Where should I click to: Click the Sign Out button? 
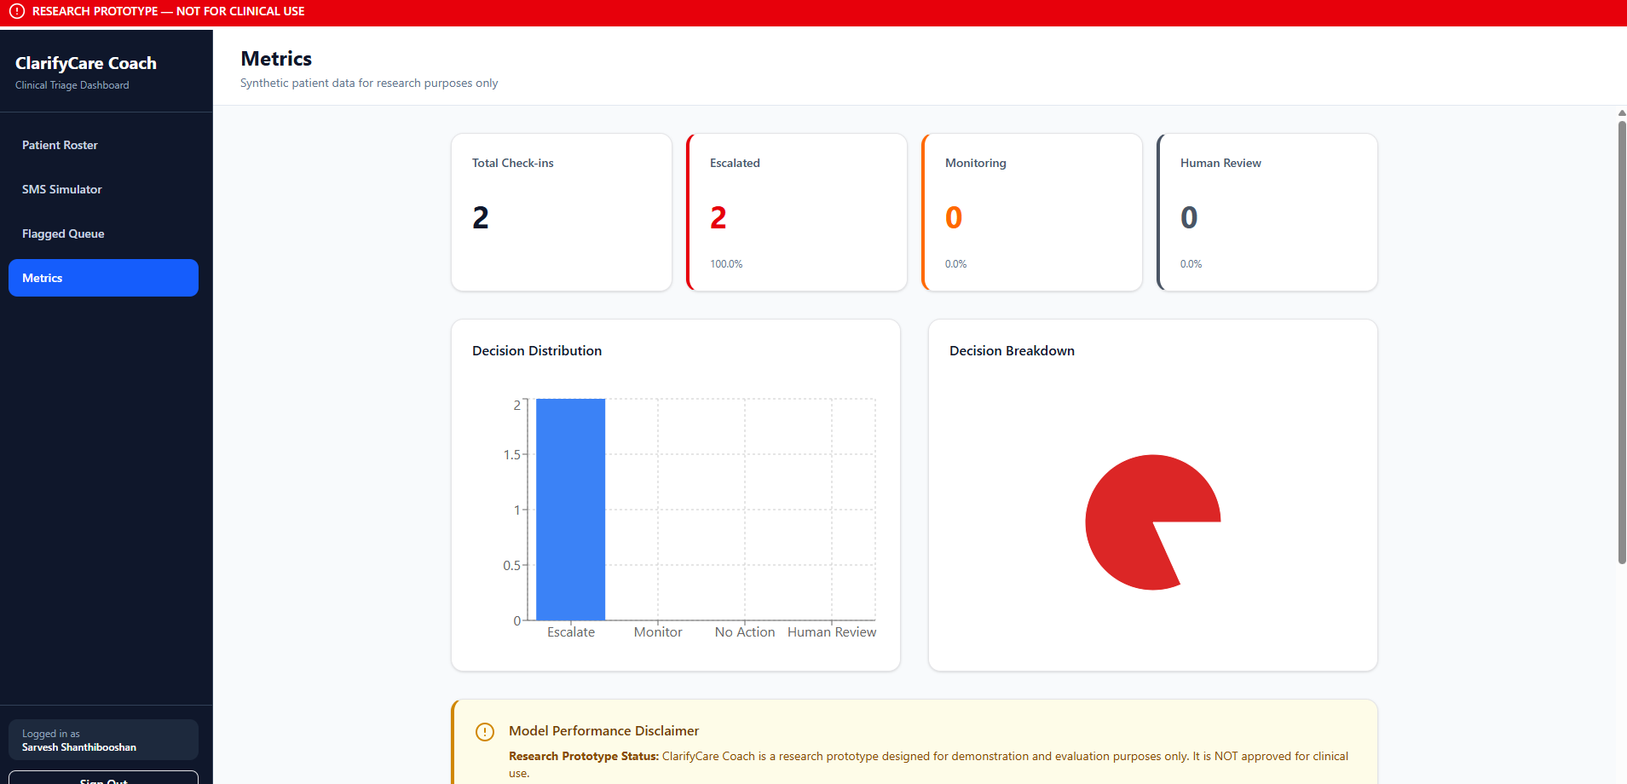pos(103,778)
